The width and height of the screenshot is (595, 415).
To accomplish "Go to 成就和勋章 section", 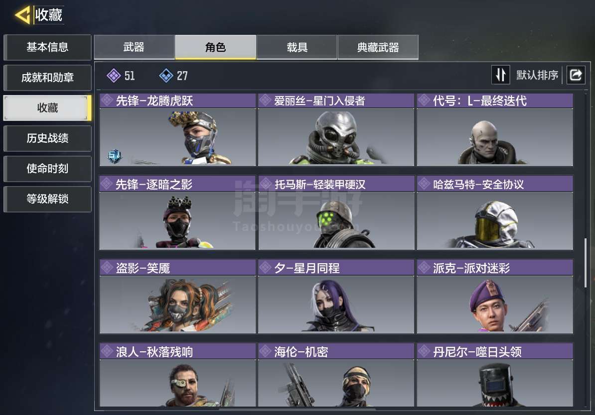I will (x=47, y=77).
